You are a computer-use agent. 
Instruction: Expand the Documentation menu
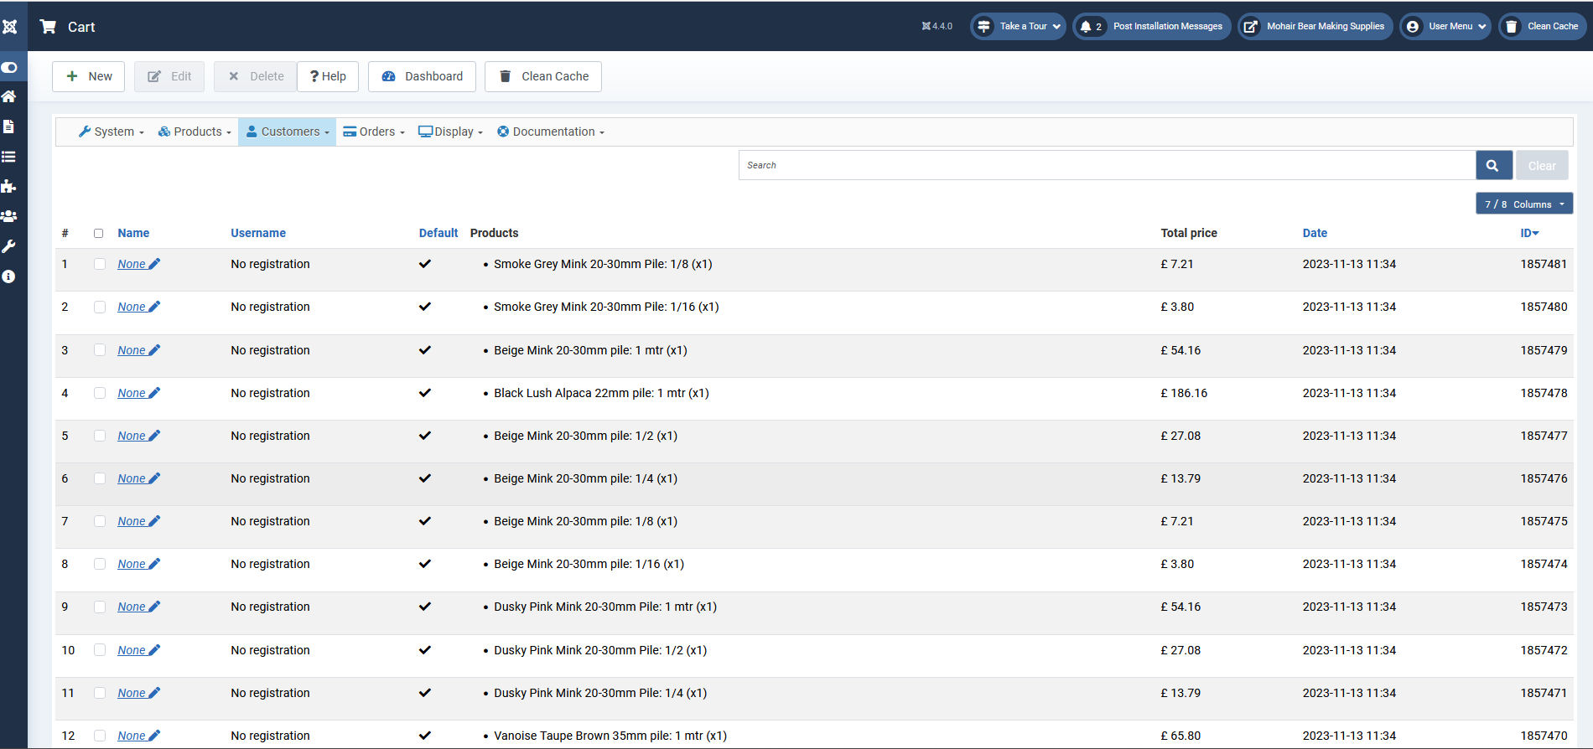coord(551,132)
